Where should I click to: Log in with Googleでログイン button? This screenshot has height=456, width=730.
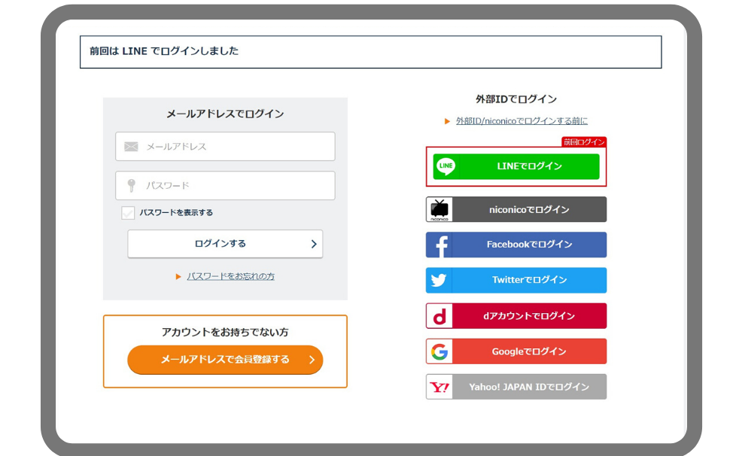tap(516, 351)
